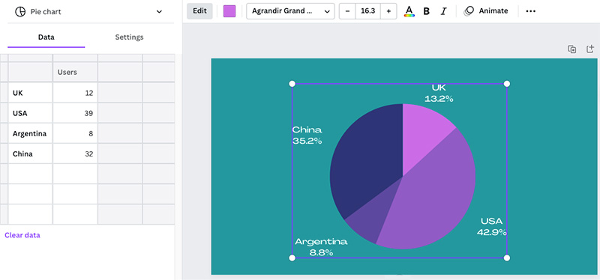The height and width of the screenshot is (280, 600).
Task: Select the cell with value 8
Action: pos(76,134)
